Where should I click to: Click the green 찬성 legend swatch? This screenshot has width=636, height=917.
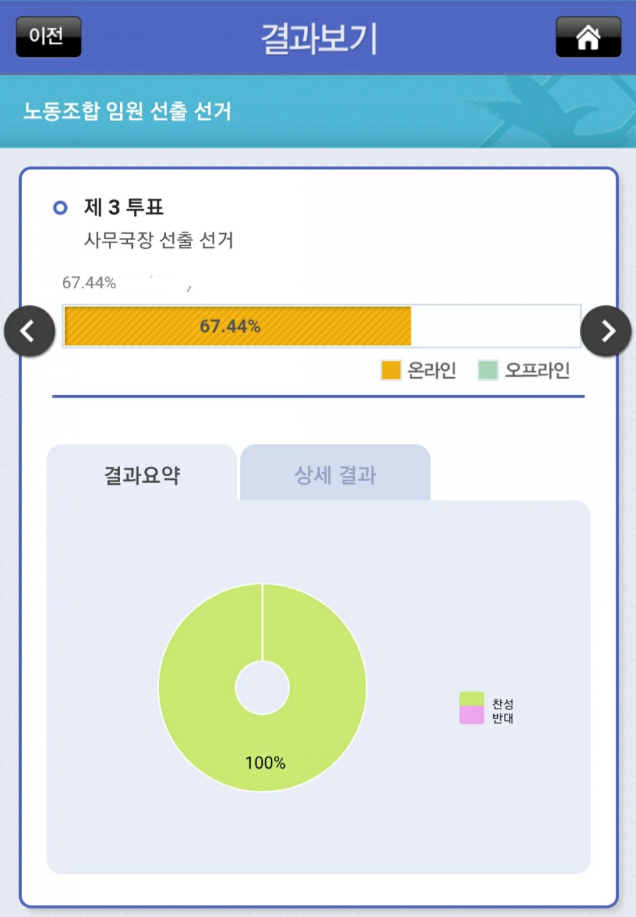(x=471, y=699)
